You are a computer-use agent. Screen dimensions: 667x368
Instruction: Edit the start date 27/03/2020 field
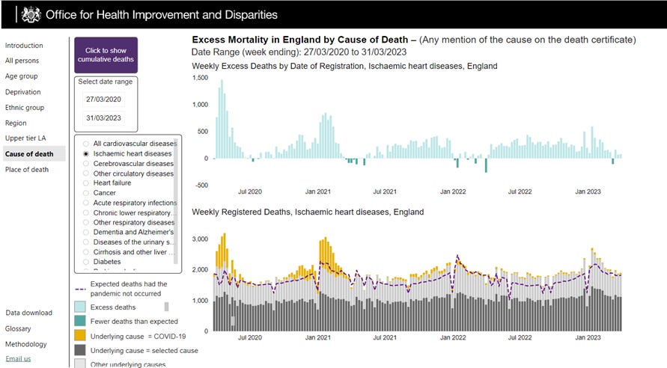click(x=103, y=99)
